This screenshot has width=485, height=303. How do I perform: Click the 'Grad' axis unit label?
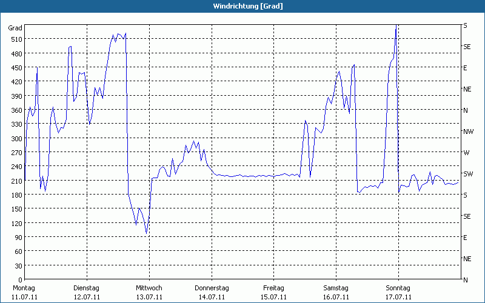pos(15,28)
